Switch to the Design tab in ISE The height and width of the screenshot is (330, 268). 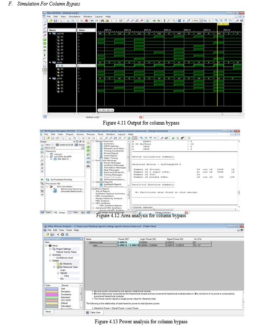click(x=60, y=213)
